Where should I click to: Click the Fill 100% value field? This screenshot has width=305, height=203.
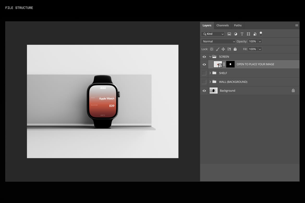253,49
